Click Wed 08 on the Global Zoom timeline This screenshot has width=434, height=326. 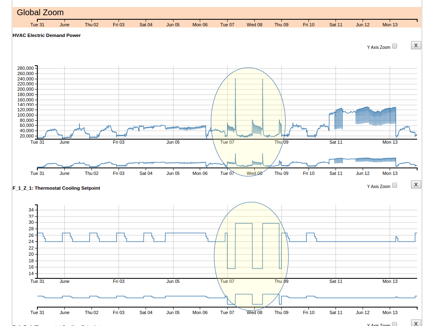click(x=254, y=25)
